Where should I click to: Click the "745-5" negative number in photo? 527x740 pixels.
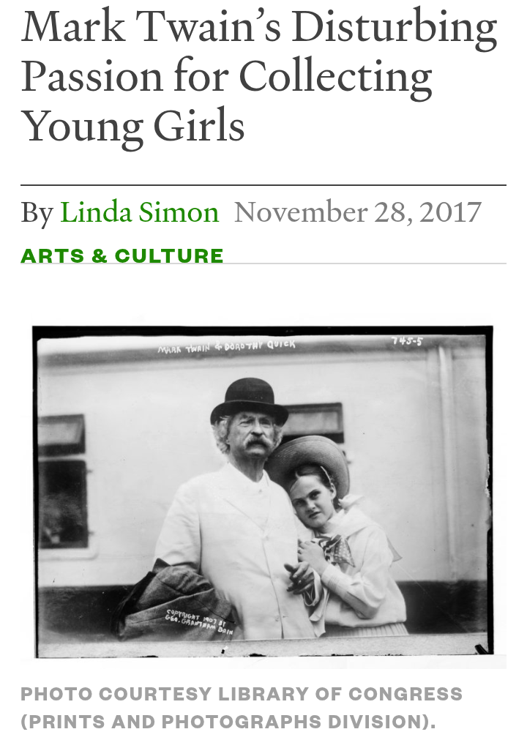[x=406, y=341]
